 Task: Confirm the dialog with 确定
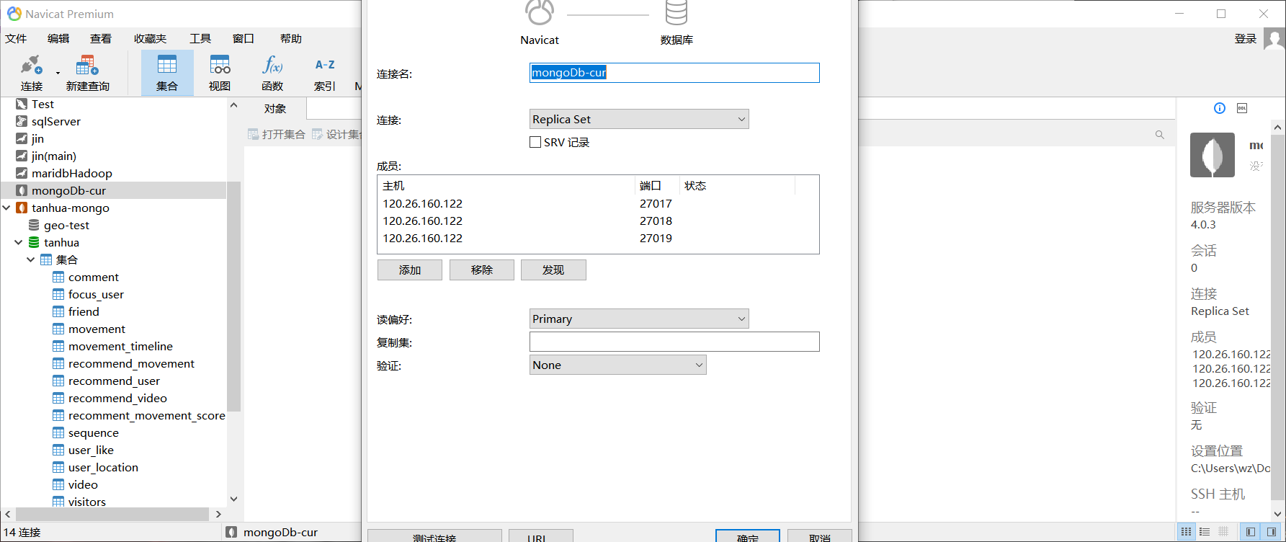click(748, 536)
